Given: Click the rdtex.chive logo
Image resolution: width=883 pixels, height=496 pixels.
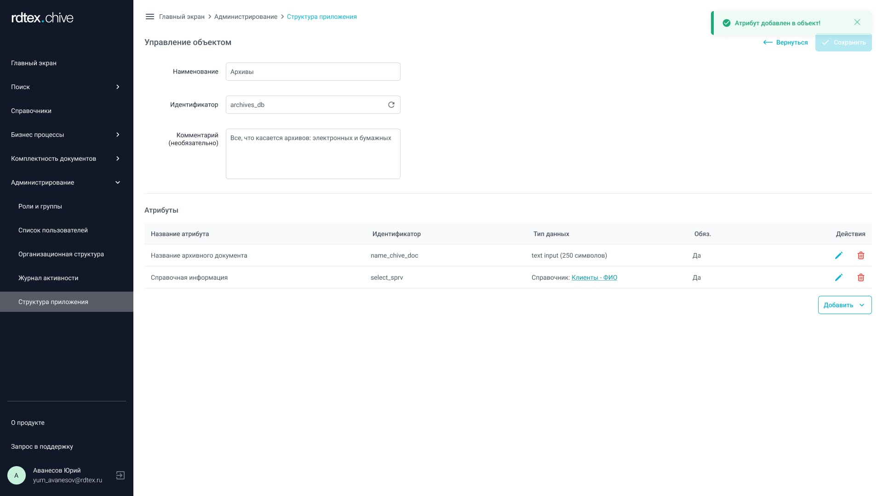Looking at the screenshot, I should (42, 18).
